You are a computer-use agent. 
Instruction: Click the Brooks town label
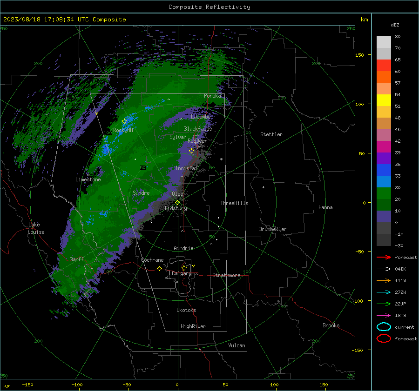331,325
